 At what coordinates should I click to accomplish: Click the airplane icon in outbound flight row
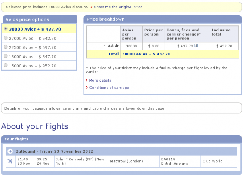point(10,161)
